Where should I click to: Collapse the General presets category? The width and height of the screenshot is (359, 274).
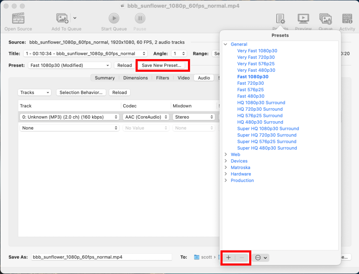click(226, 44)
